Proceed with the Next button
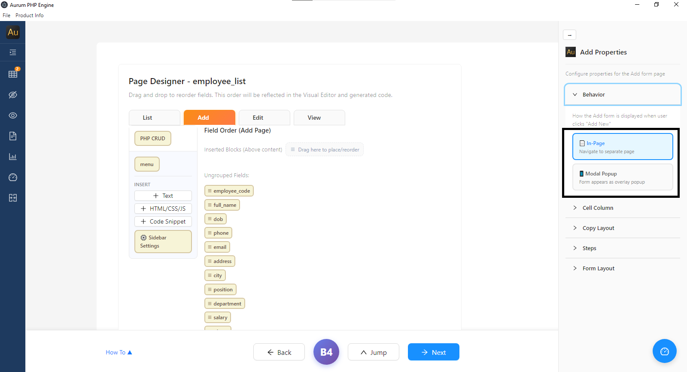Viewport: 687px width, 372px height. (x=434, y=352)
